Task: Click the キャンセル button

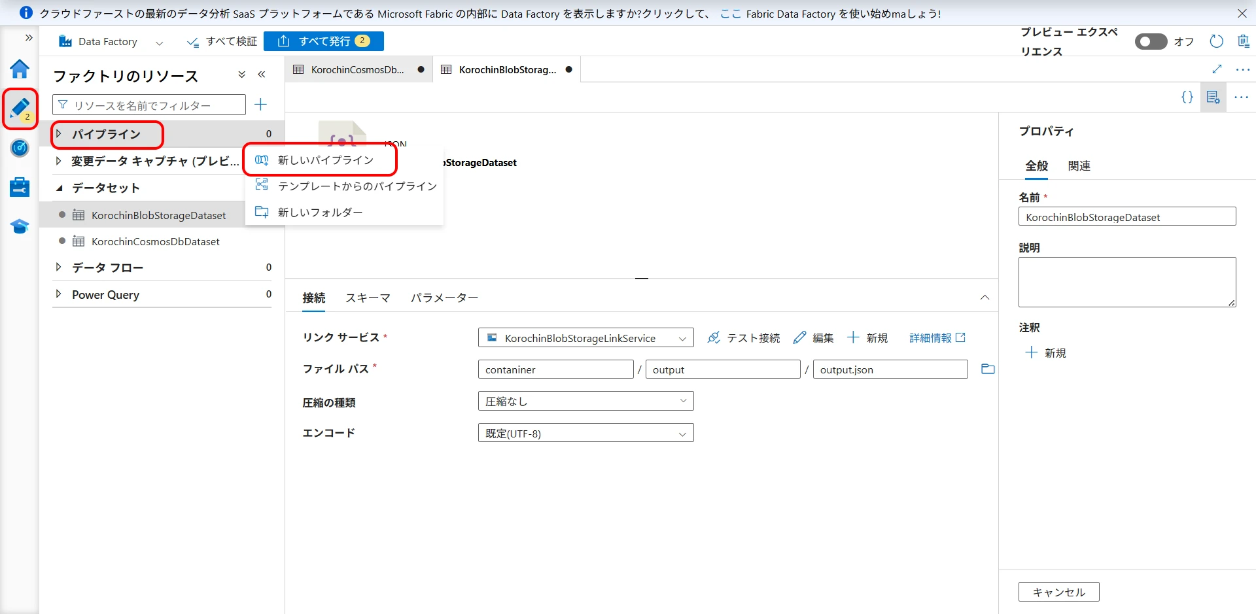Action: click(1058, 592)
